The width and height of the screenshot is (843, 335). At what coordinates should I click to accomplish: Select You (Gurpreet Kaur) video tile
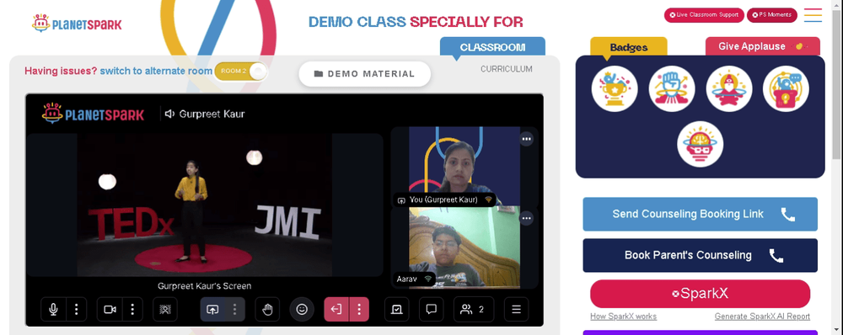click(464, 167)
